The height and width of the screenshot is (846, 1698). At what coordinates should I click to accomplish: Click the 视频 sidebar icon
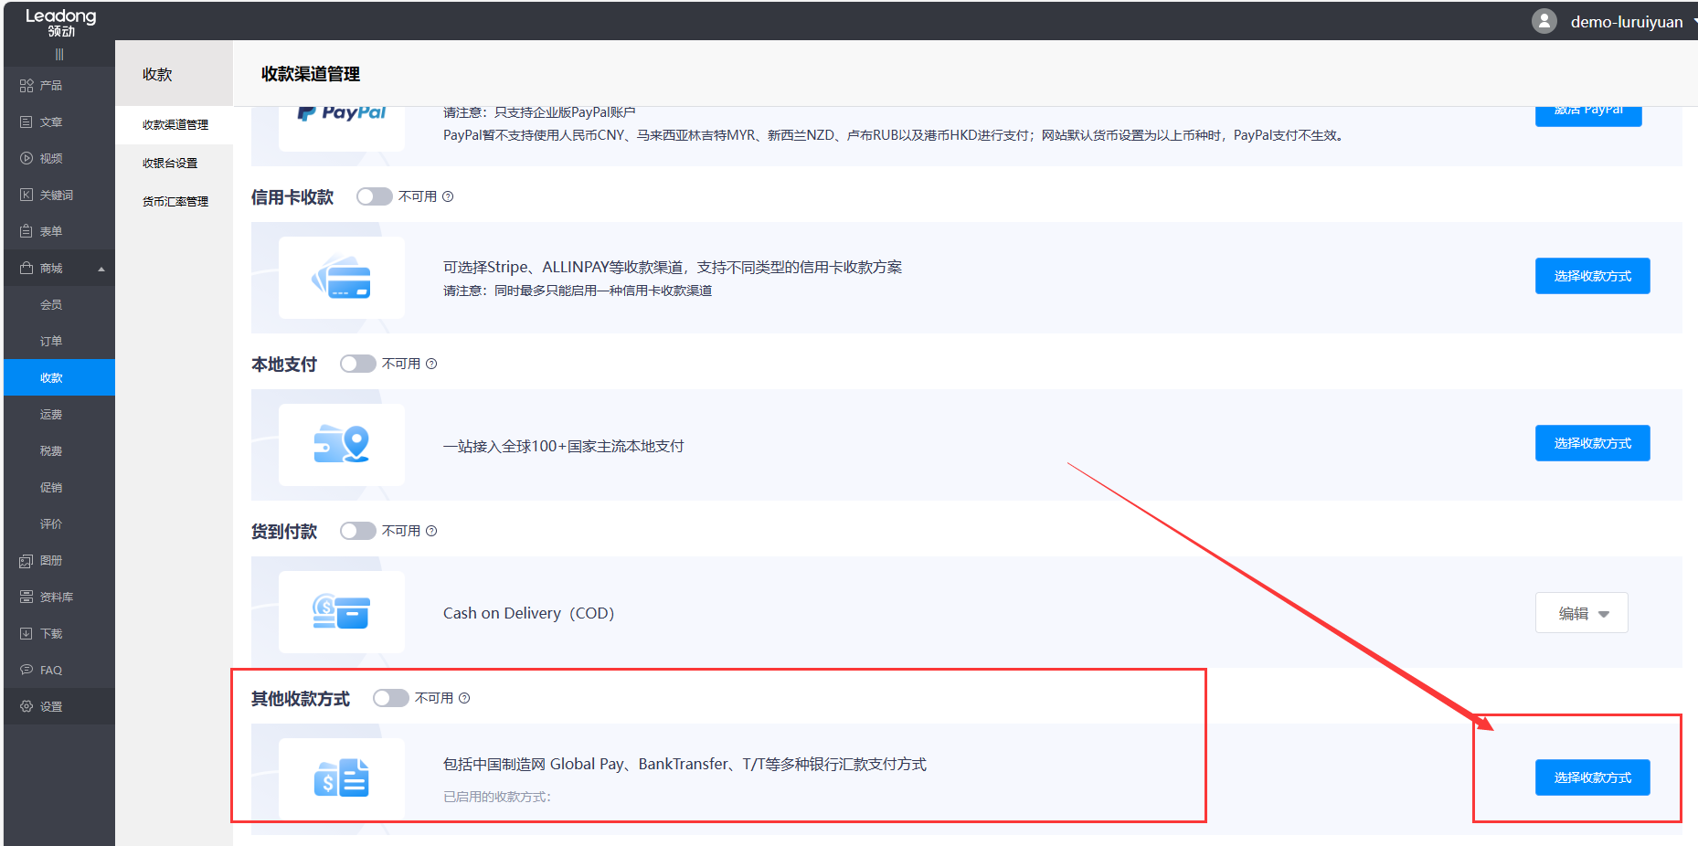(x=26, y=157)
